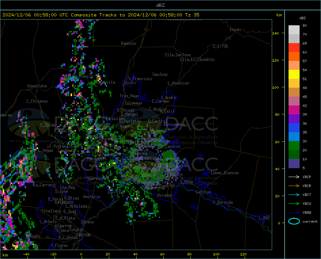Pick the brown 45-48 dBZ swatch

pos(294,92)
